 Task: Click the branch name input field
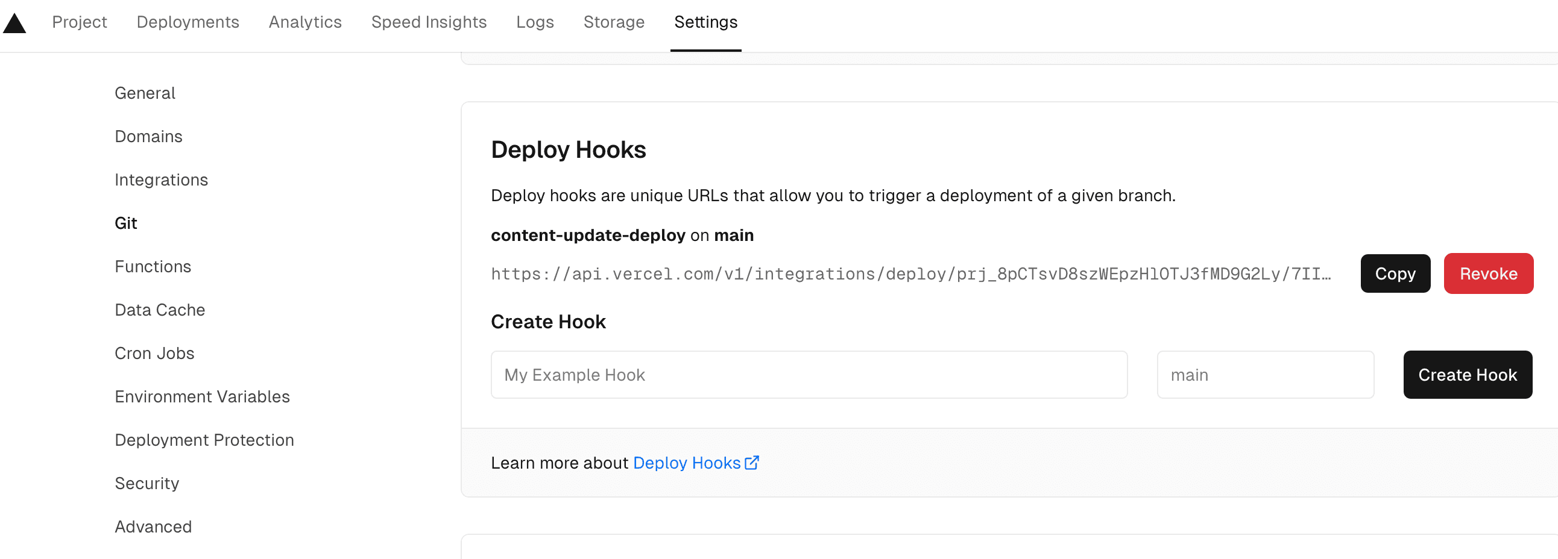(1264, 375)
